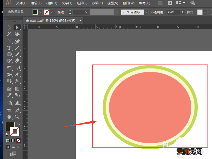Open the 窗口(W) menu
212x159 pixels.
(x=129, y=3)
